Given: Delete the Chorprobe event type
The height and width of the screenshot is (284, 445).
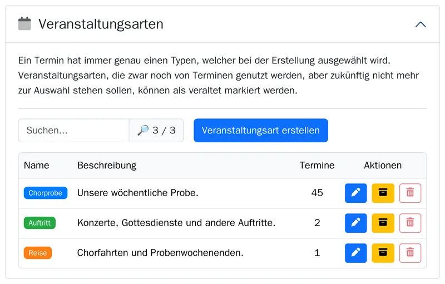Looking at the screenshot, I should point(410,193).
